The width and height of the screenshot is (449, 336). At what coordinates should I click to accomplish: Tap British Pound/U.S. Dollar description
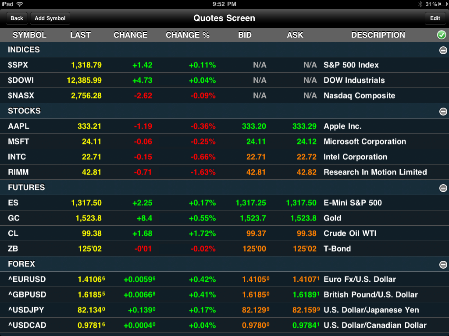coord(371,294)
